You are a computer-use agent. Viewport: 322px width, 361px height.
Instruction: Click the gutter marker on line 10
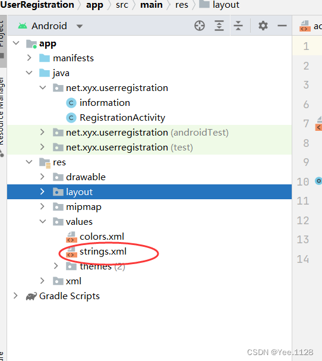point(318,181)
